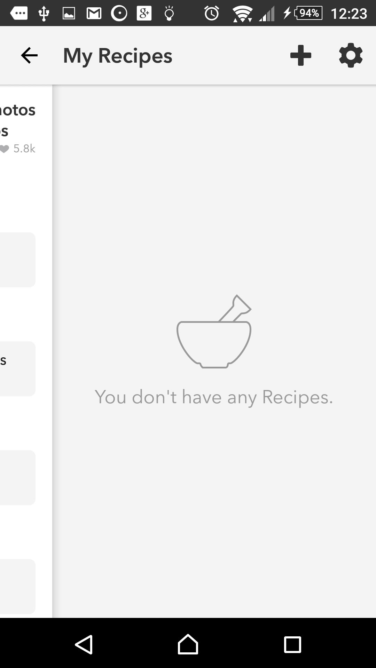The width and height of the screenshot is (376, 668).
Task: Select the My Recipes title
Action: click(118, 56)
